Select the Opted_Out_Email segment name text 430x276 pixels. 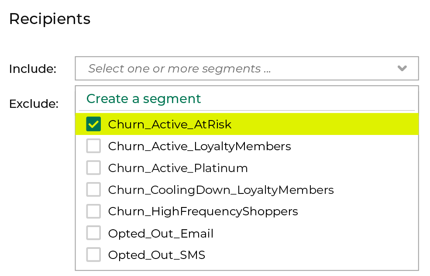pos(161,234)
